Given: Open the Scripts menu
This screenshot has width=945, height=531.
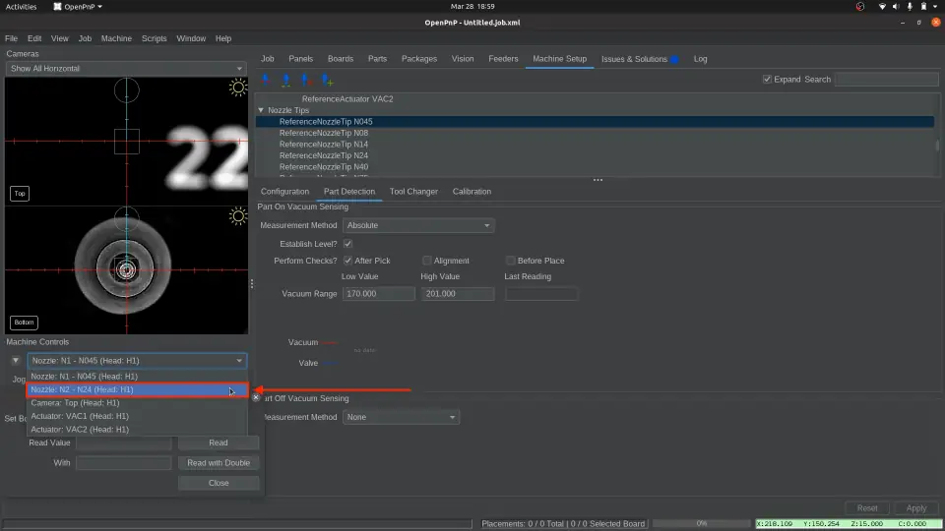Looking at the screenshot, I should point(154,38).
